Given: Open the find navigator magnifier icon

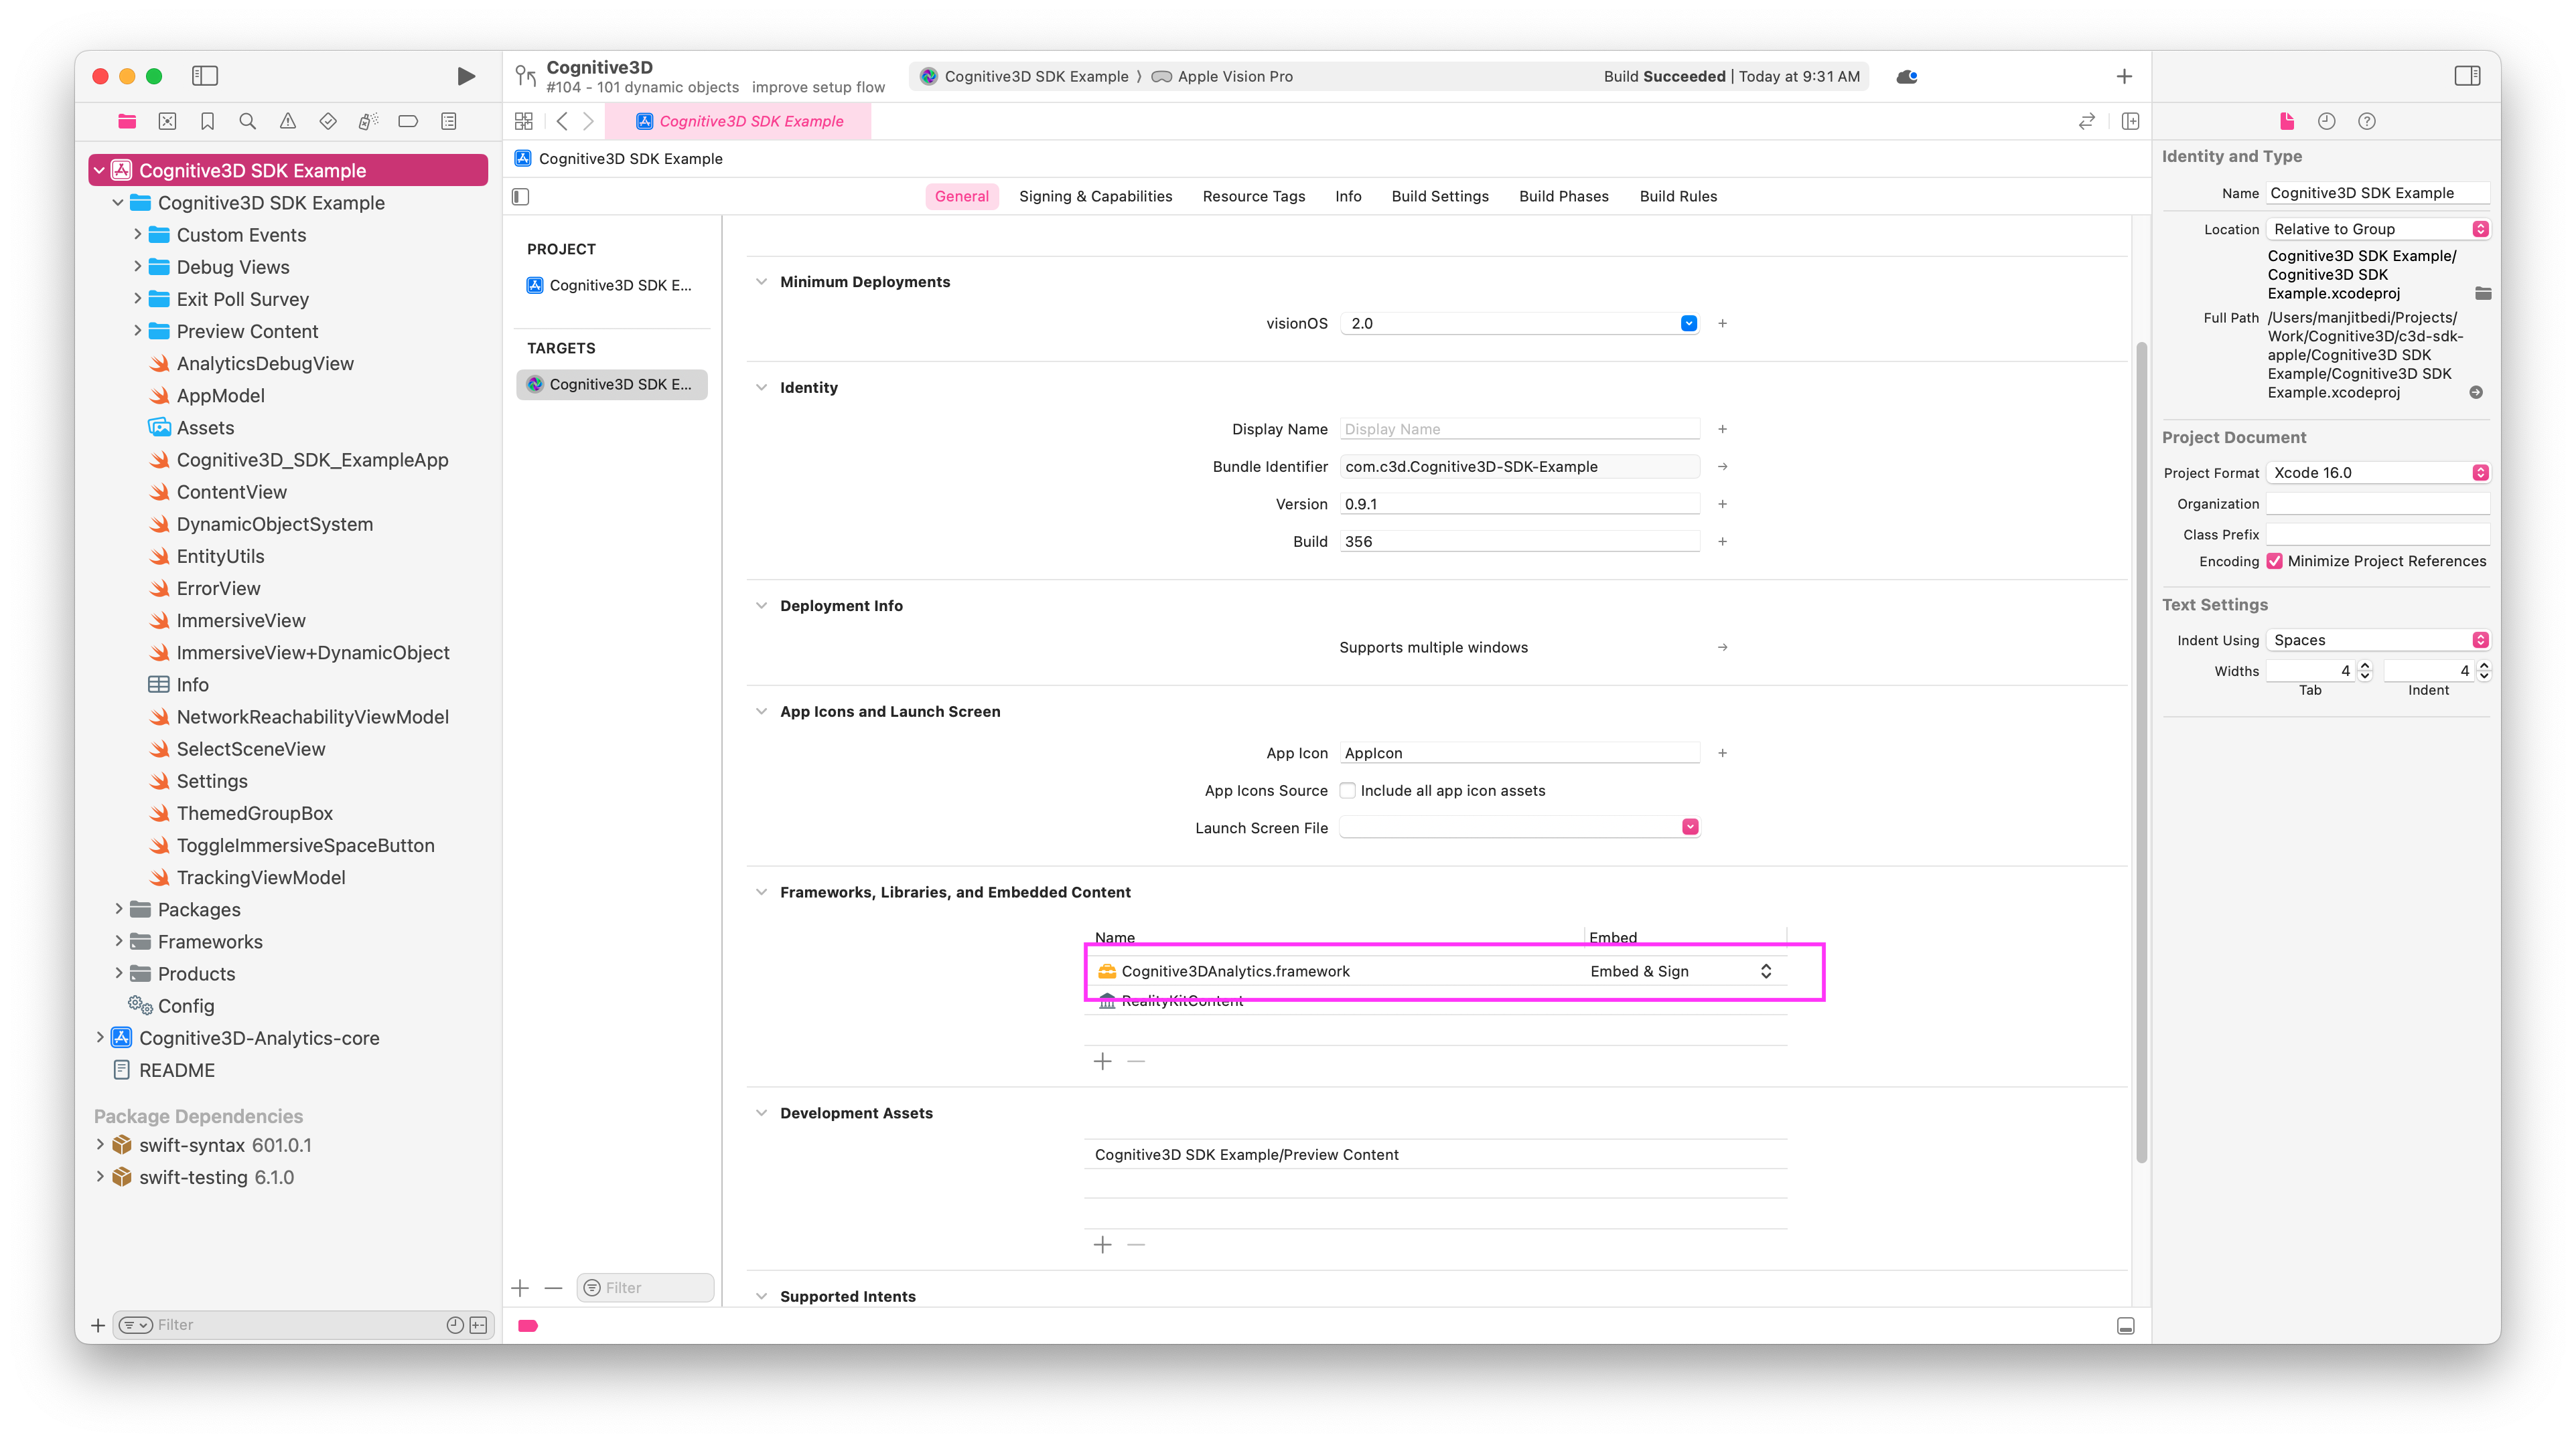Looking at the screenshot, I should 247,121.
